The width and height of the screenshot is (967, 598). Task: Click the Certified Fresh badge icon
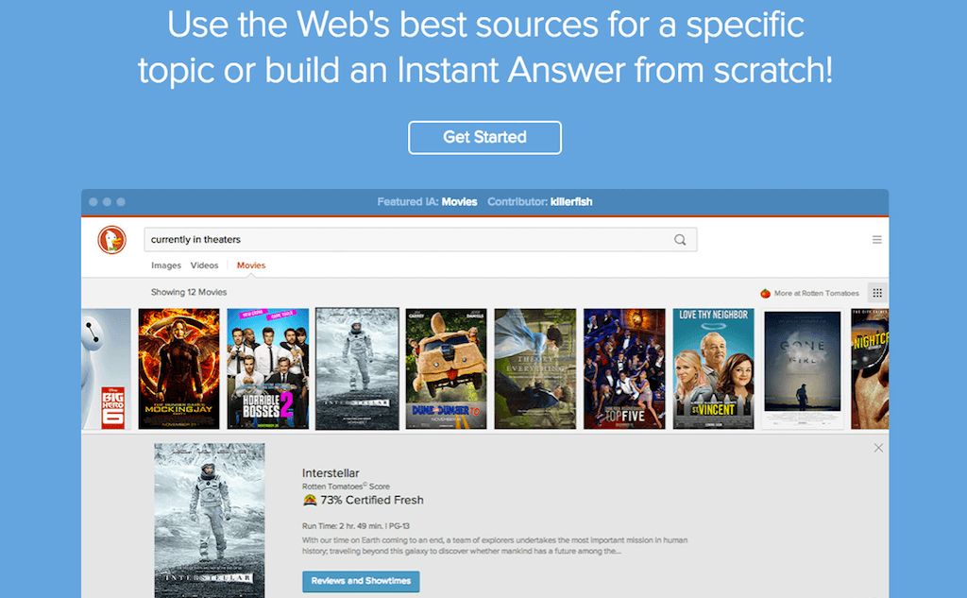coord(309,500)
